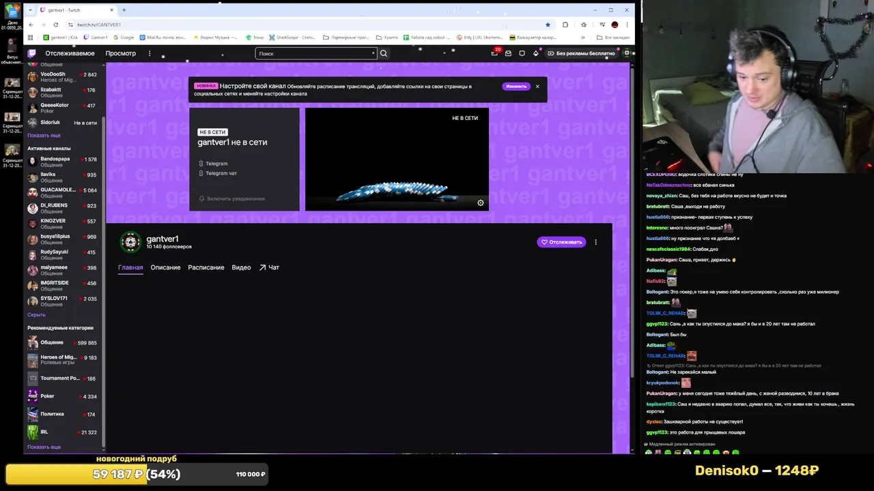Open 'Heroes of Mig...' category in sidebar

(x=63, y=359)
